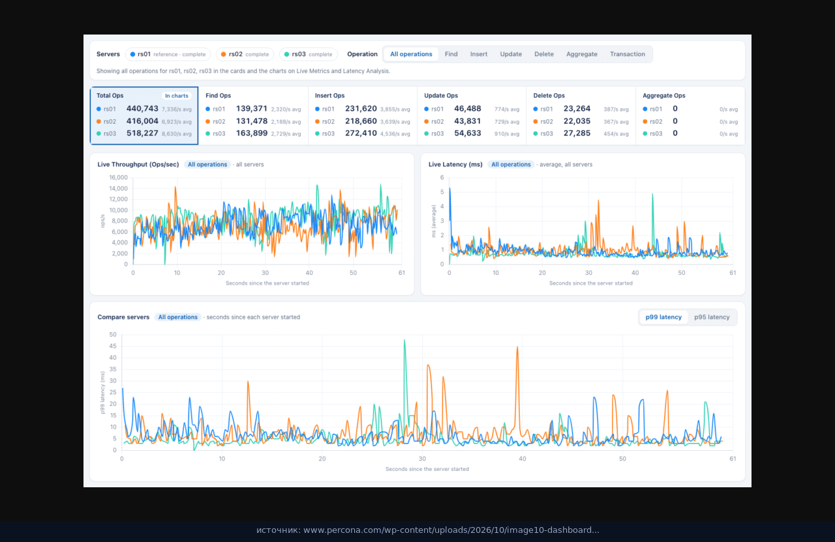Click the Compare servers title
This screenshot has height=542, width=835.
click(123, 317)
